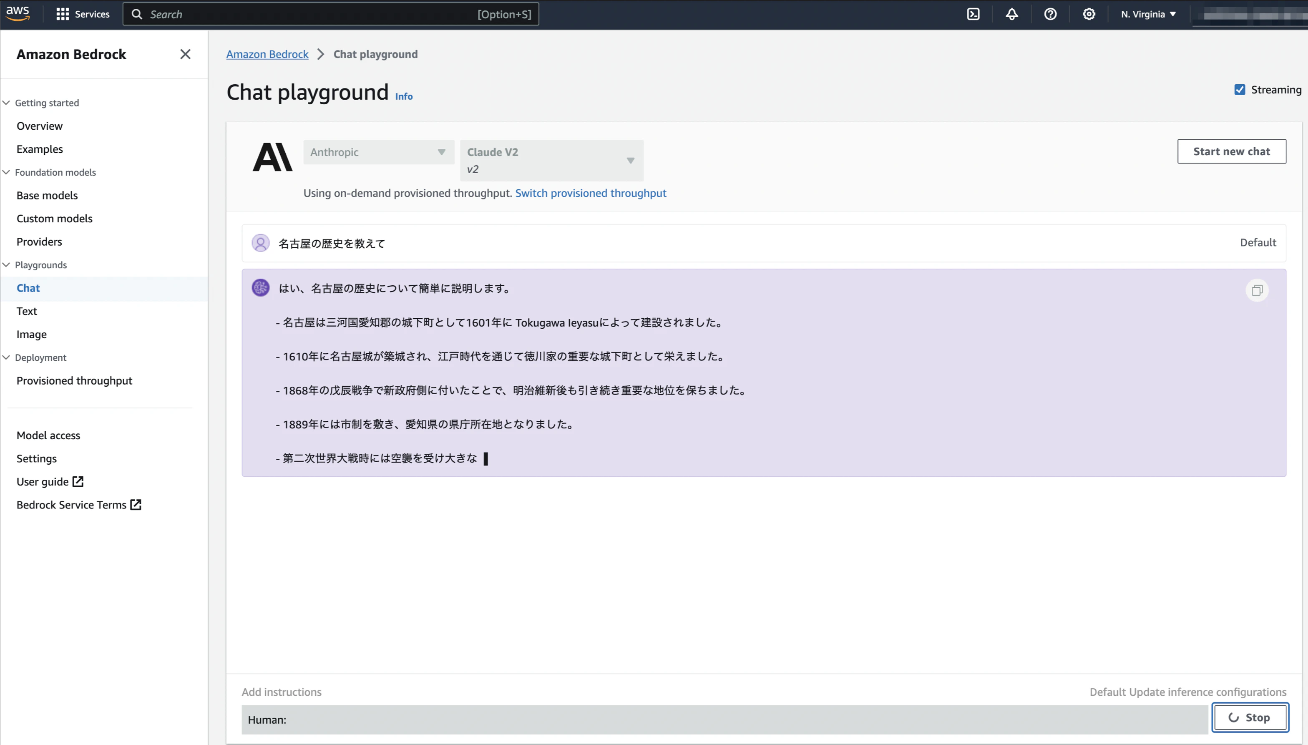Screen dimensions: 1308x745
Task: Click the Human: chat input field
Action: coord(724,720)
